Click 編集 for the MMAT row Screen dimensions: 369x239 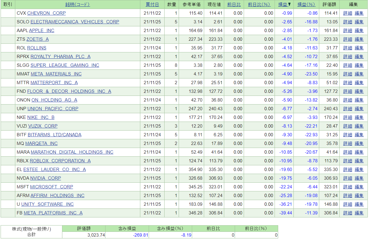(359, 74)
